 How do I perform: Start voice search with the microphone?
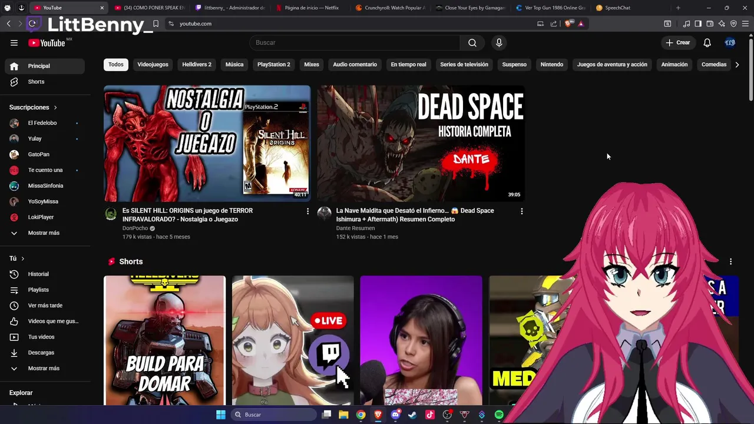point(499,42)
